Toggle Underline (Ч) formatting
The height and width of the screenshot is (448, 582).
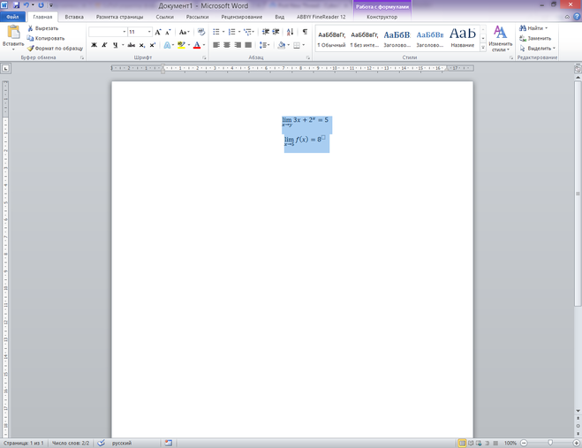click(x=115, y=45)
